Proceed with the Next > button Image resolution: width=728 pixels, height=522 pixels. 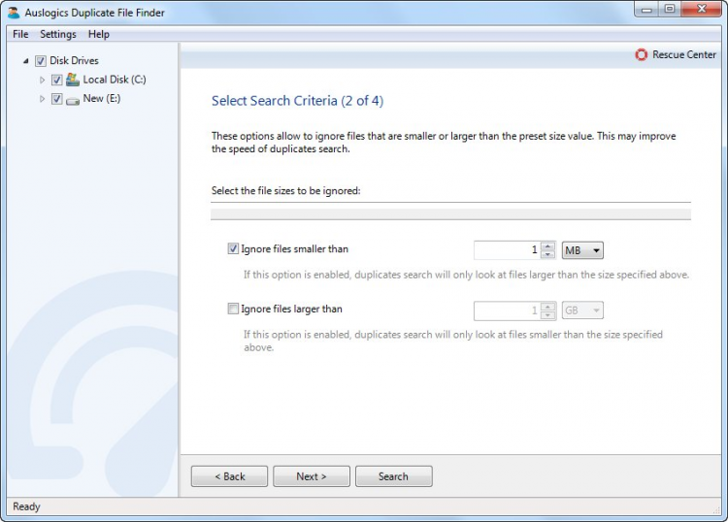[312, 476]
